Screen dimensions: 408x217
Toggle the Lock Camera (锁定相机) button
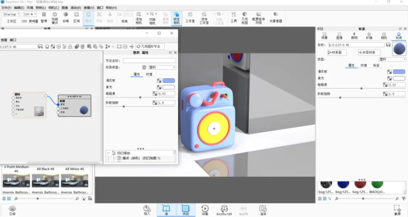point(176,18)
